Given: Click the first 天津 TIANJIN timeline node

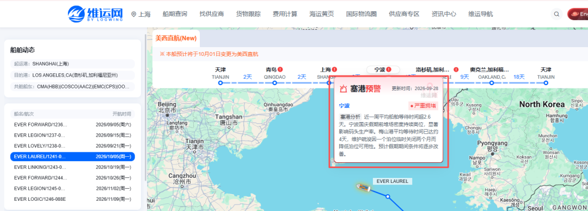Looking at the screenshot, I should [x=220, y=83].
